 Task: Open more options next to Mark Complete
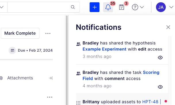click(48, 33)
